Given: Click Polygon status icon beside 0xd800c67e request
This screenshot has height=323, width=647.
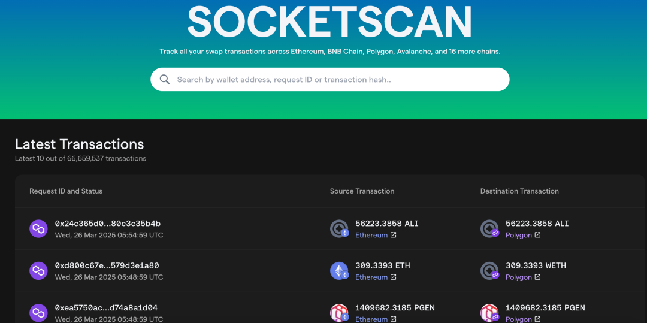Looking at the screenshot, I should (x=38, y=271).
